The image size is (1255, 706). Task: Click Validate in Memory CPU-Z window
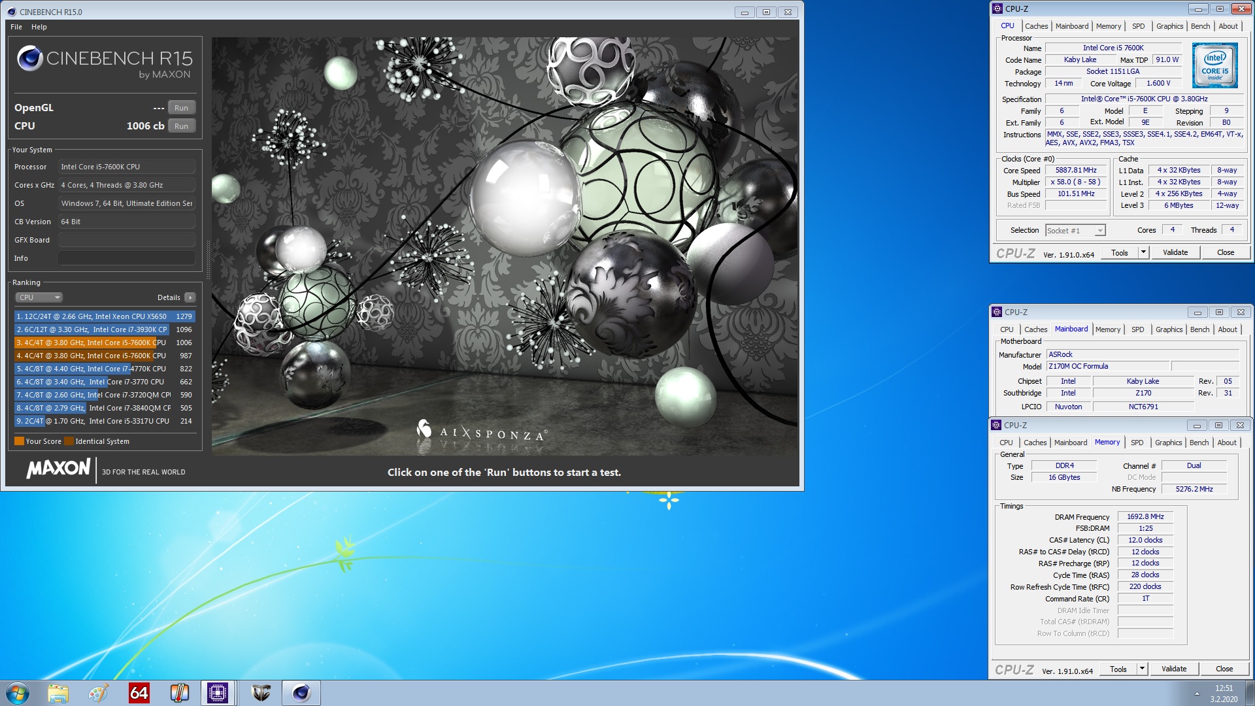(1173, 669)
